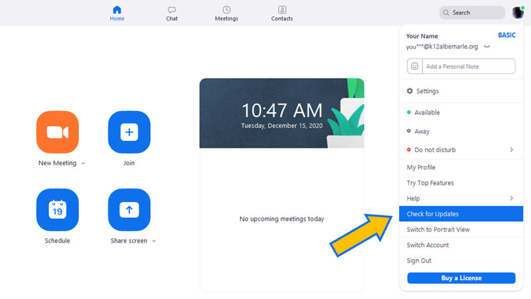The image size is (531, 299).
Task: Click the magnifier icon in the Search box
Action: [x=446, y=13]
